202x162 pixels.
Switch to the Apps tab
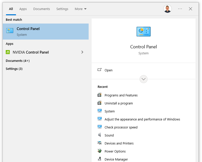tap(23, 9)
